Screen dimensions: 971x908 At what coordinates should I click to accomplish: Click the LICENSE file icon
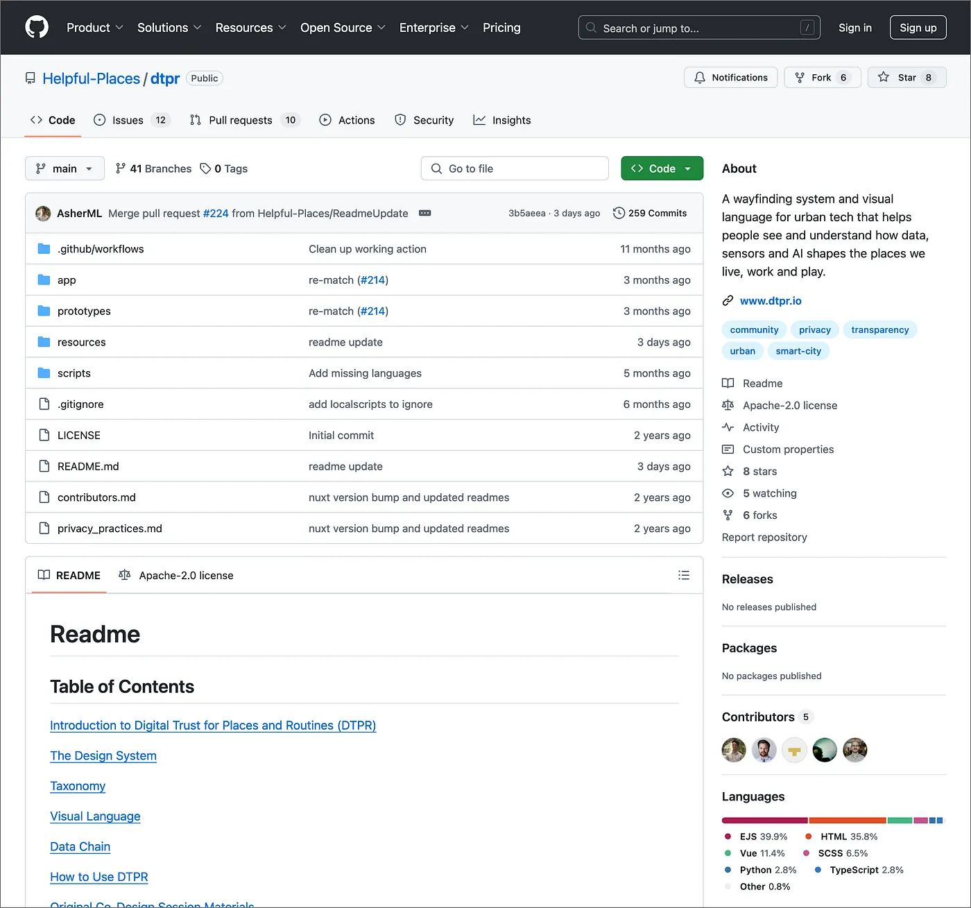(x=44, y=435)
